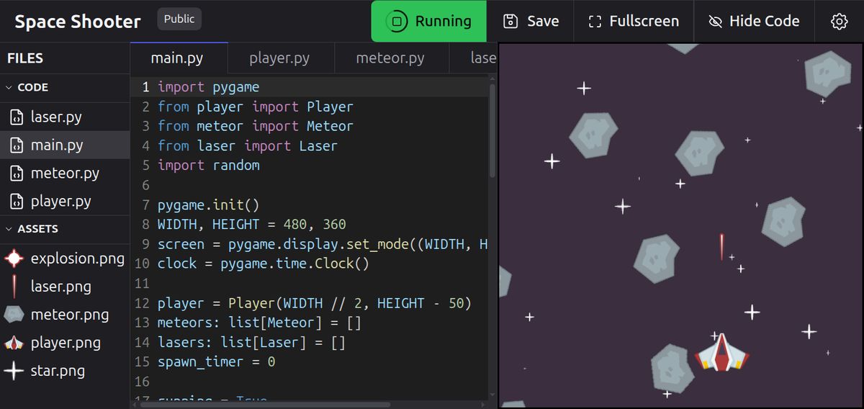Screen dimensions: 864x409
Task: Enter Fullscreen mode
Action: pyautogui.click(x=634, y=21)
